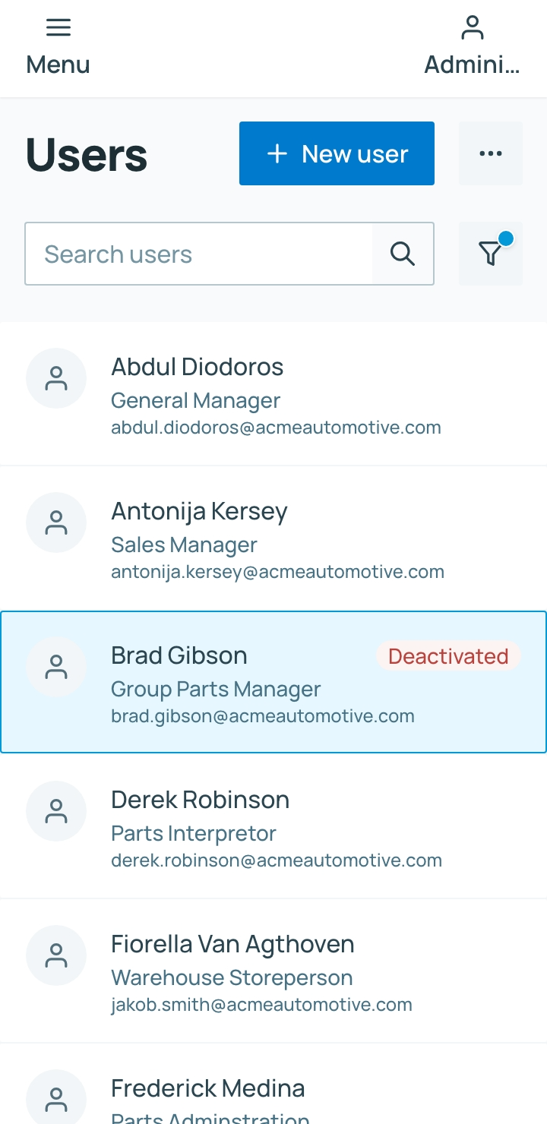The height and width of the screenshot is (1124, 547).
Task: Click Fiorella Van Agthoven's avatar icon
Action: [x=56, y=955]
